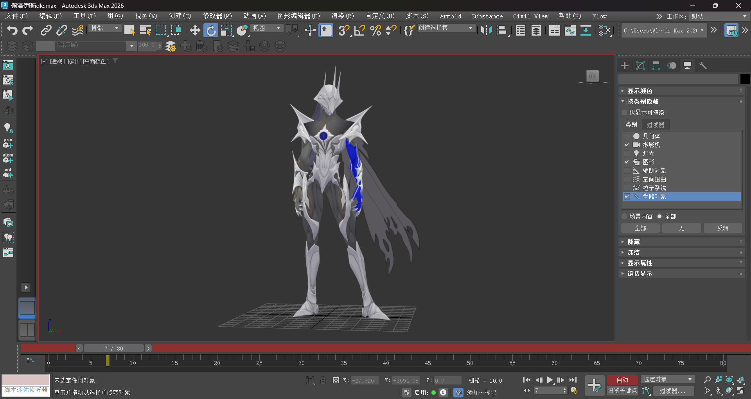Click the 全部 button below categories
Image resolution: width=751 pixels, height=399 pixels.
640,228
